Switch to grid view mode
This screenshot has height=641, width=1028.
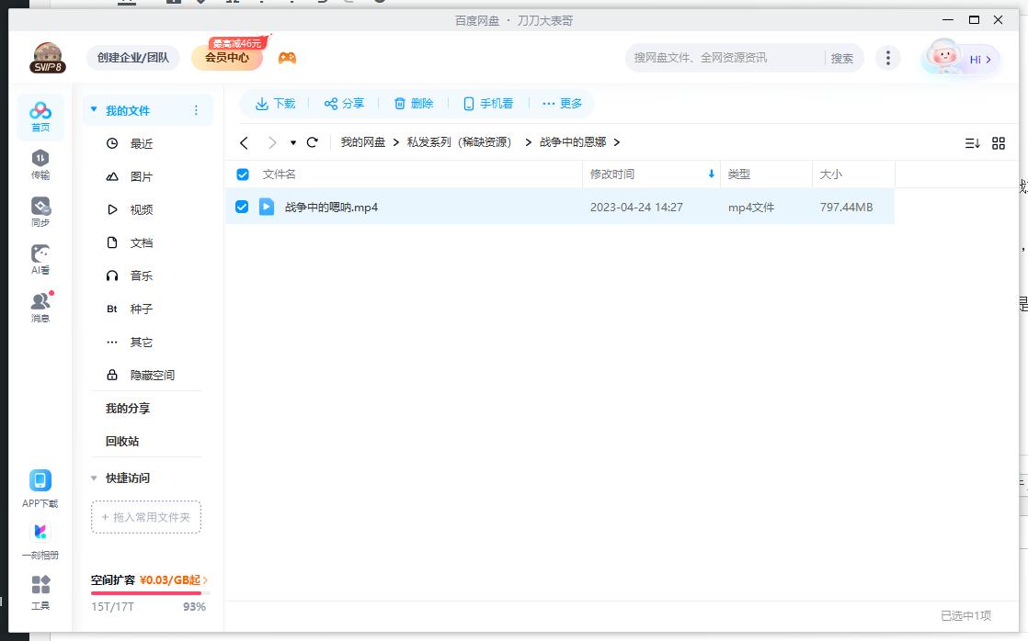(x=998, y=142)
